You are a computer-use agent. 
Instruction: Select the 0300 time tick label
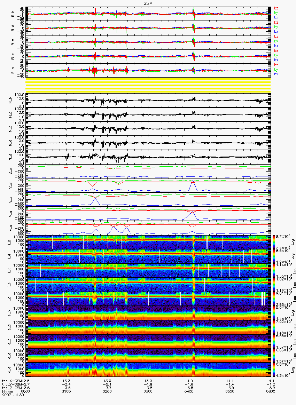click(148, 391)
